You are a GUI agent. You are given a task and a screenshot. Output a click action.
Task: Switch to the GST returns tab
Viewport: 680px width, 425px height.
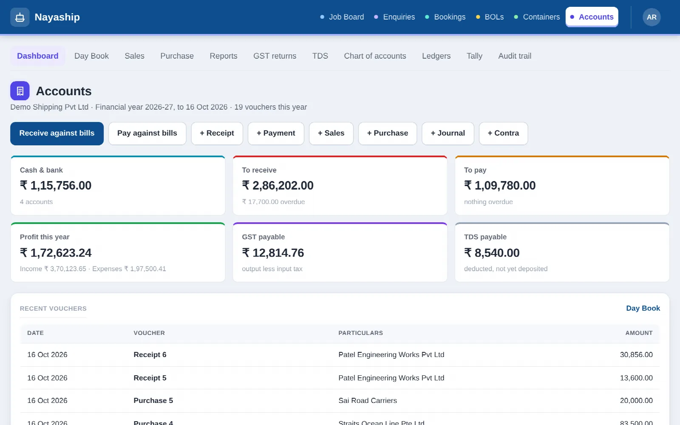pyautogui.click(x=275, y=56)
